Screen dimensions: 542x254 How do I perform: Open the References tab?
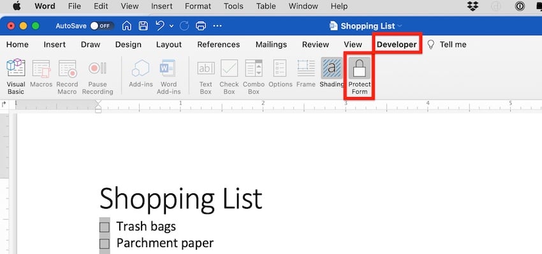tap(219, 44)
